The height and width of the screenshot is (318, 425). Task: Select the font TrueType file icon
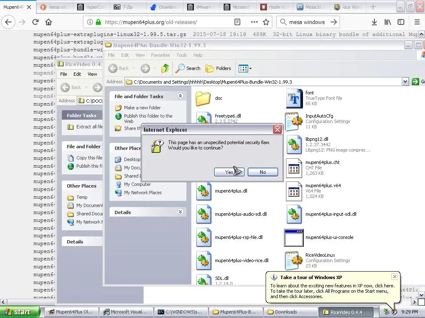coord(294,99)
